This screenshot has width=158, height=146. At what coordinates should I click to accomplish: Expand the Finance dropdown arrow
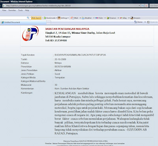click(118, 18)
